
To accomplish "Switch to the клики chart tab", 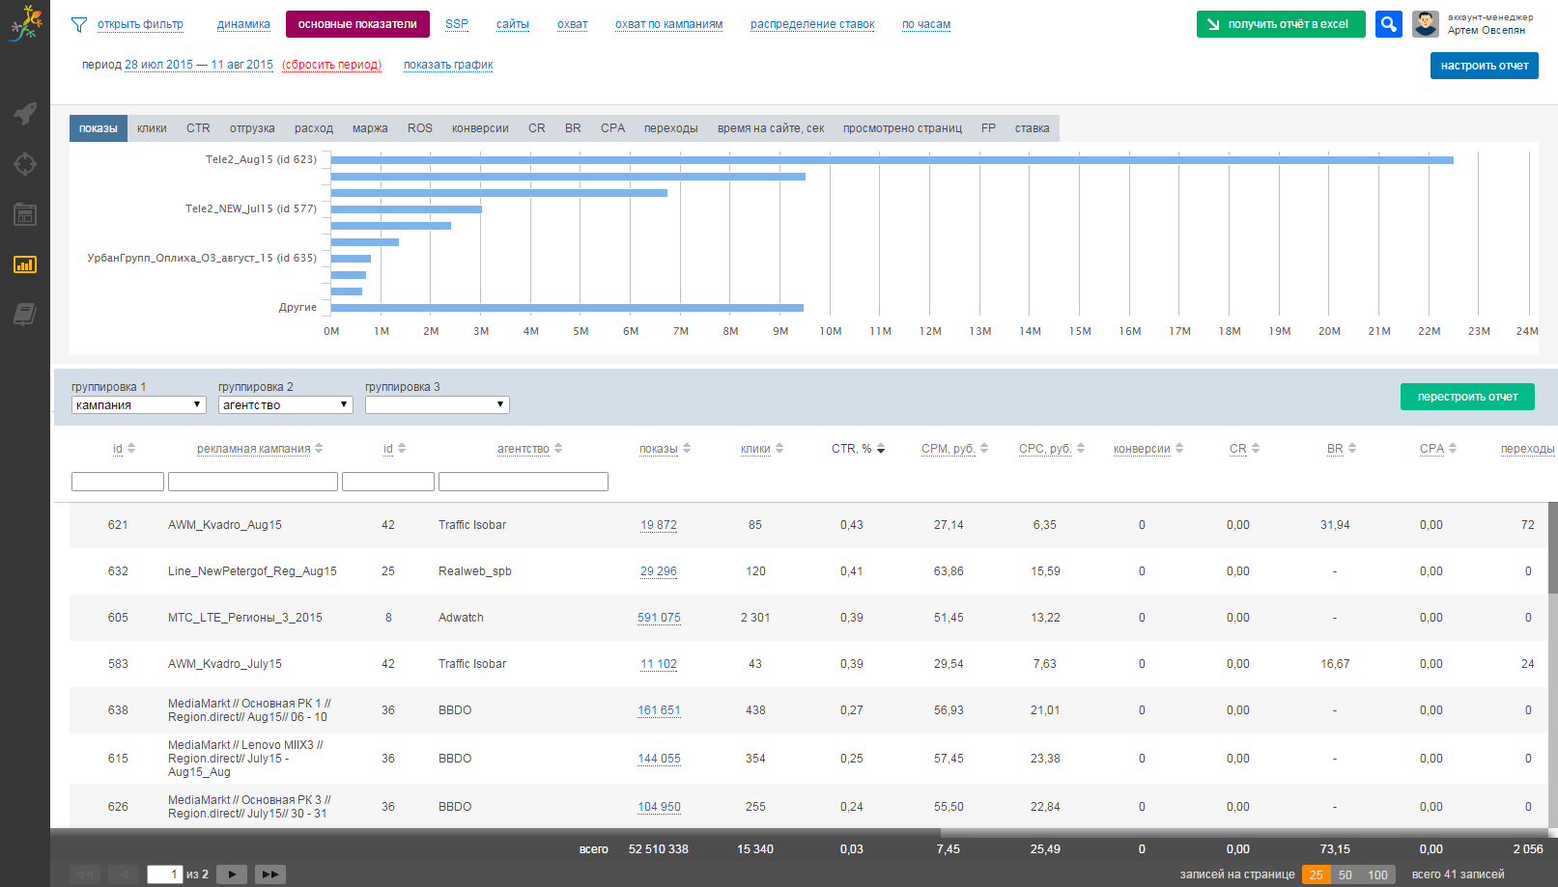I will click(152, 128).
